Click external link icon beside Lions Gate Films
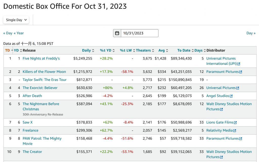This screenshot has width=259, height=162. pos(235,123)
